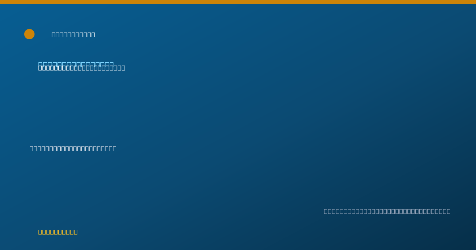Click the orange circle logo icon

pyautogui.click(x=29, y=34)
